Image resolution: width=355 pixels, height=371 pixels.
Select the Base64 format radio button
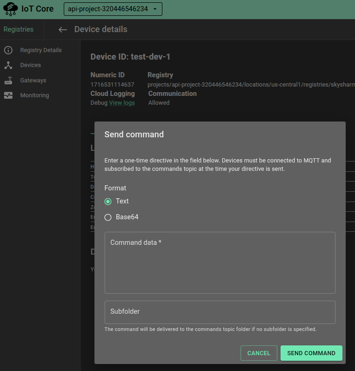(x=108, y=217)
